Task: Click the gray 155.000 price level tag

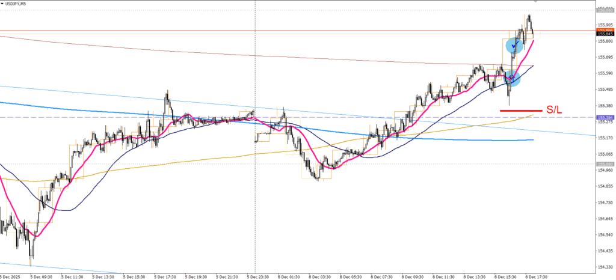Action: tap(605, 164)
